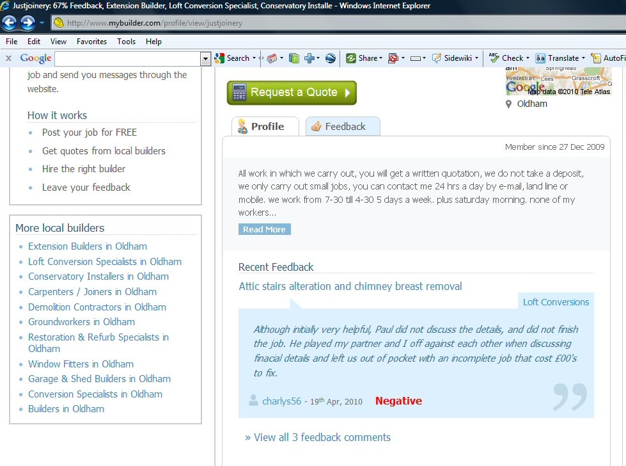The image size is (626, 466).
Task: Open the Tools menu
Action: pos(126,42)
